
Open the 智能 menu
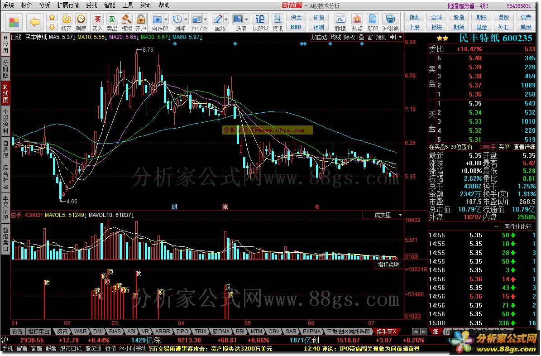click(x=110, y=5)
